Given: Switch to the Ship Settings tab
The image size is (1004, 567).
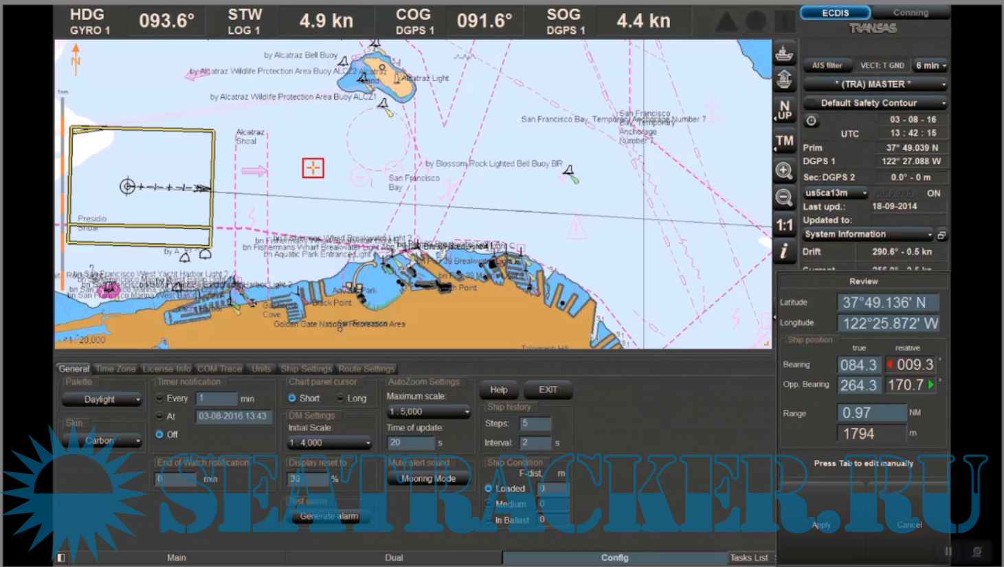Looking at the screenshot, I should pos(306,369).
